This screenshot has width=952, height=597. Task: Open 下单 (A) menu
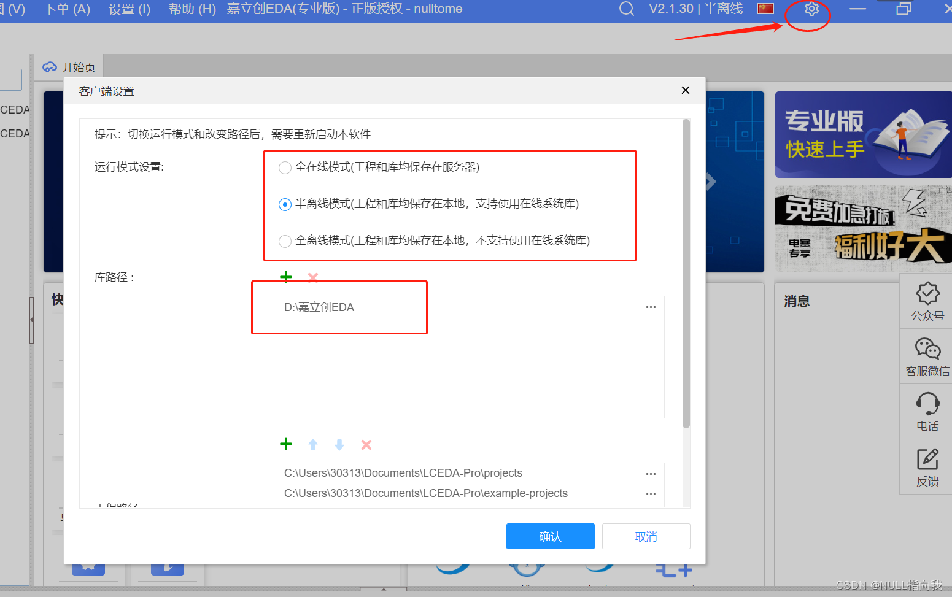(67, 9)
